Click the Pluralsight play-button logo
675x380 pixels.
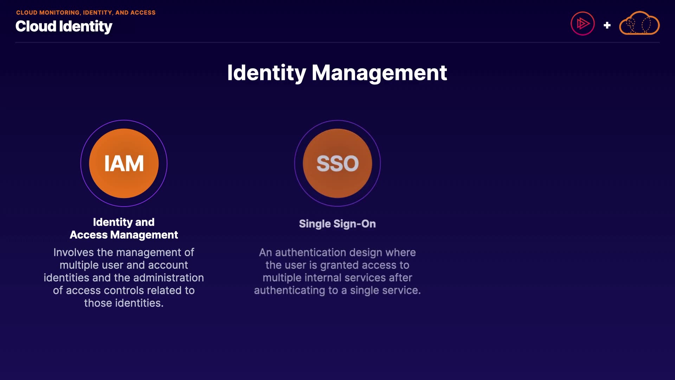(x=582, y=24)
